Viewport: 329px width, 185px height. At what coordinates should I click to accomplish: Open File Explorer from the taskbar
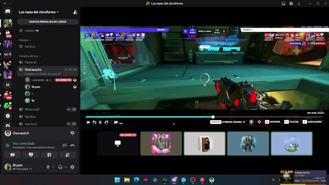127,180
